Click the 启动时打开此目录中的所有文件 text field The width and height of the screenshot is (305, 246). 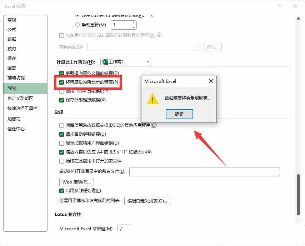point(204,171)
